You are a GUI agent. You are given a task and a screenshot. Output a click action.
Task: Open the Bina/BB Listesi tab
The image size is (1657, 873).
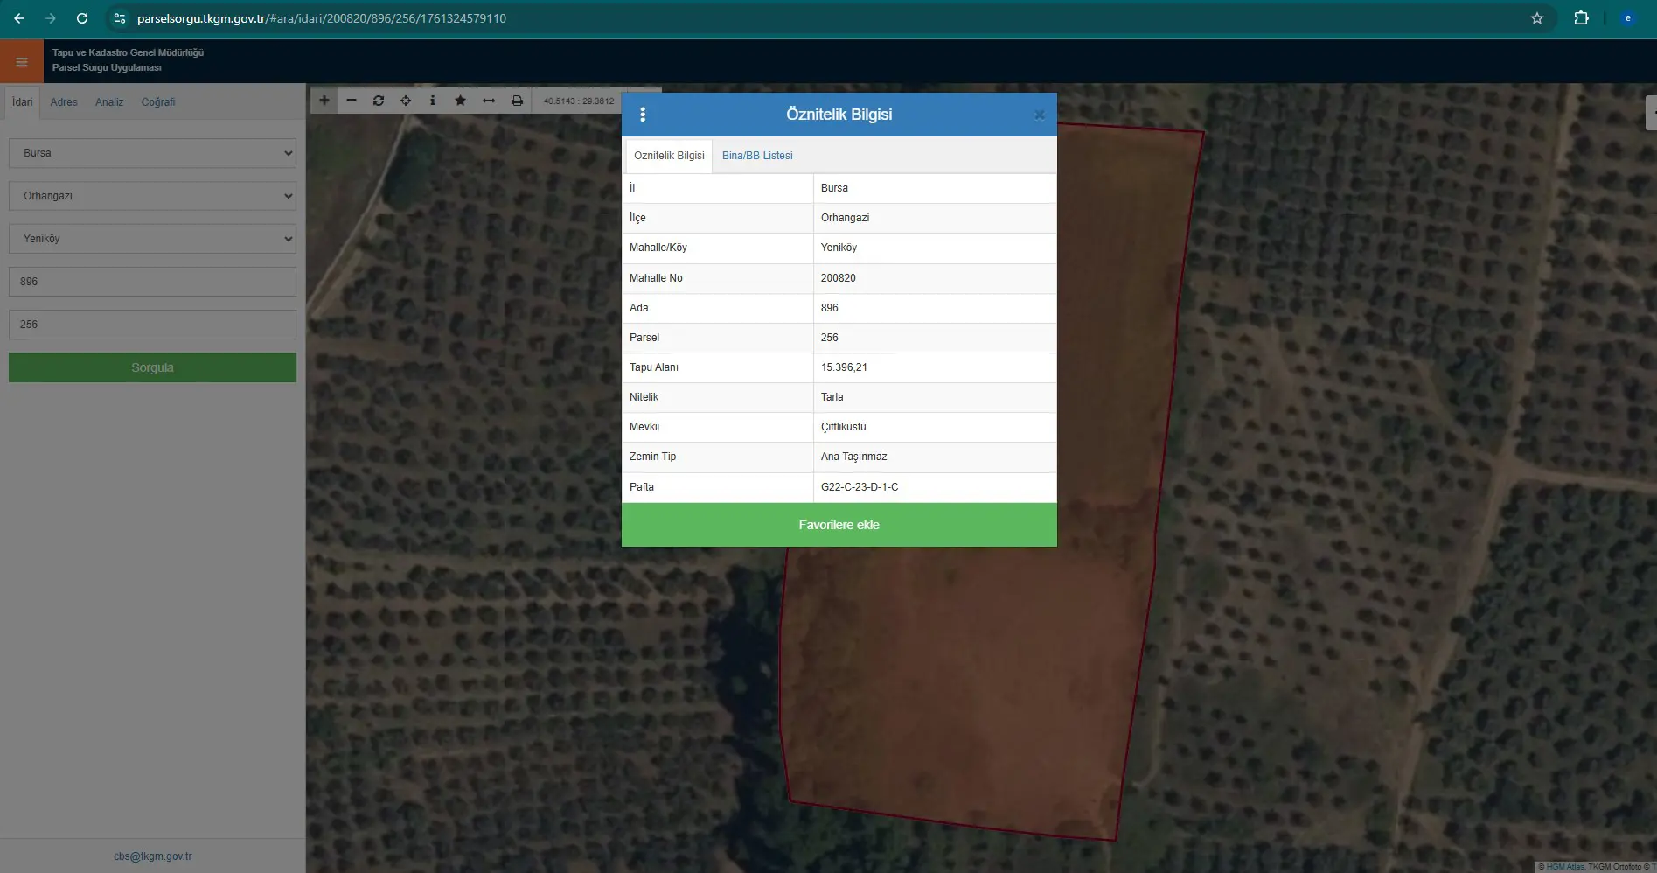coord(757,156)
